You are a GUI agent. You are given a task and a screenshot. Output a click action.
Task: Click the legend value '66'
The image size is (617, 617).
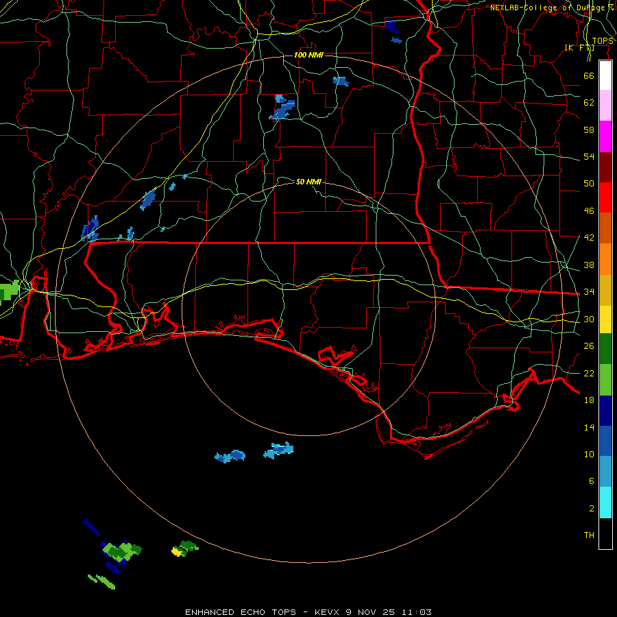click(589, 75)
